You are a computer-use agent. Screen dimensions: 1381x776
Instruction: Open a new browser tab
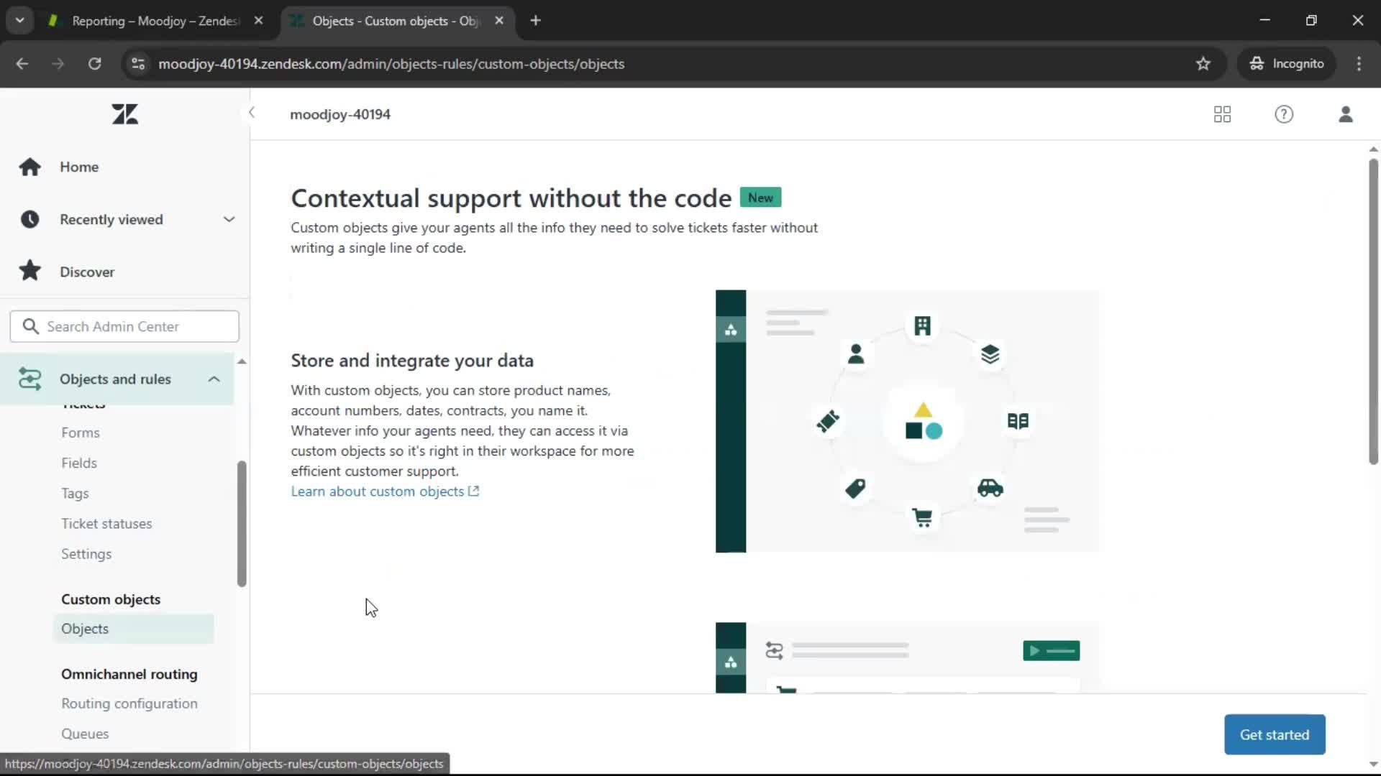tap(535, 21)
